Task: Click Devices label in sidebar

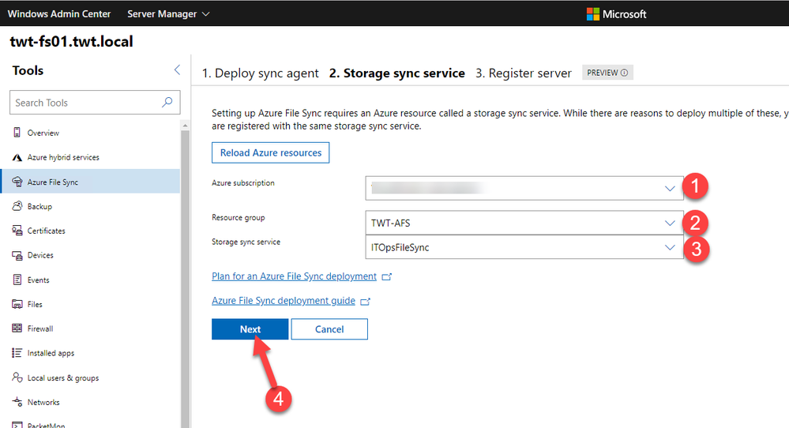Action: click(40, 256)
